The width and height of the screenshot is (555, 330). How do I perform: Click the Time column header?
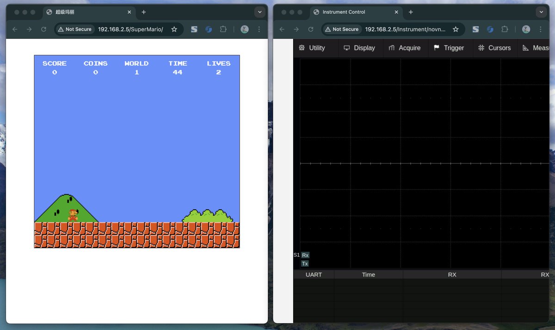[369, 274]
